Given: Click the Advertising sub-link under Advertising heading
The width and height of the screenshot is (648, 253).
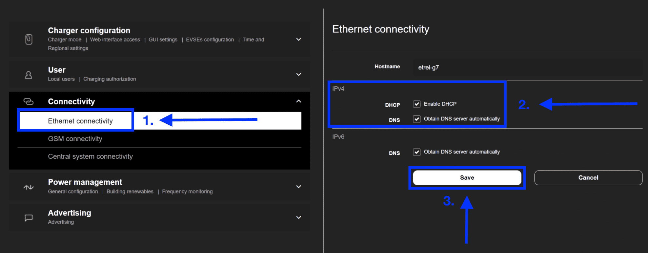Looking at the screenshot, I should (x=61, y=222).
